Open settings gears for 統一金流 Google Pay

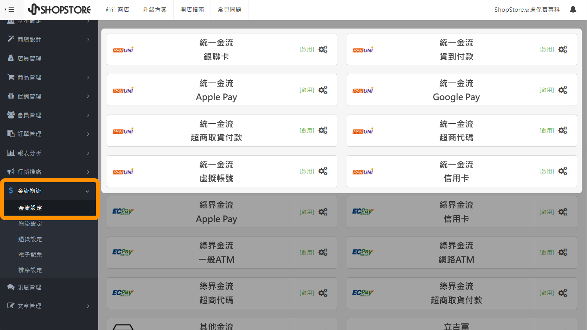click(x=563, y=90)
